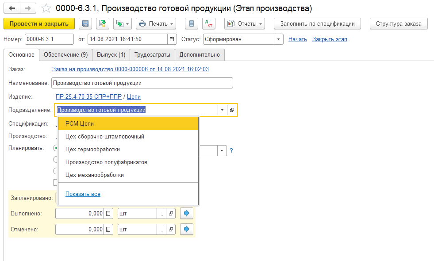Click the Выполнено quantity field
This screenshot has height=261, width=434.
click(x=80, y=213)
